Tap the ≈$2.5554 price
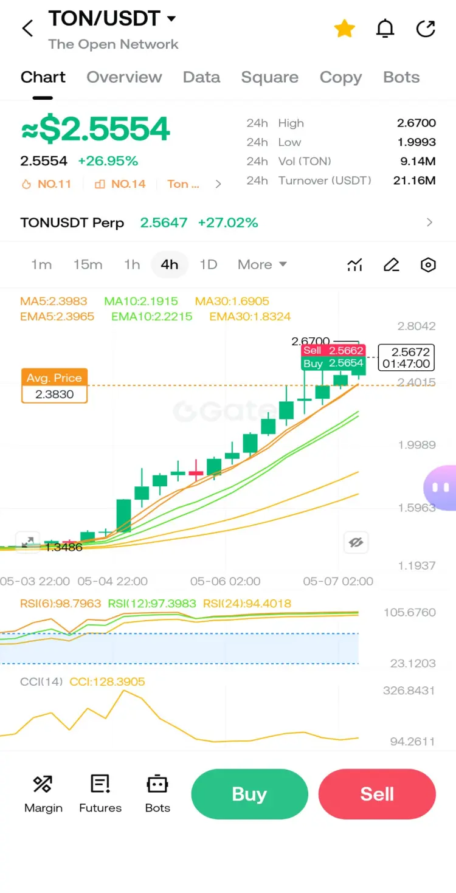The image size is (456, 893). click(95, 129)
